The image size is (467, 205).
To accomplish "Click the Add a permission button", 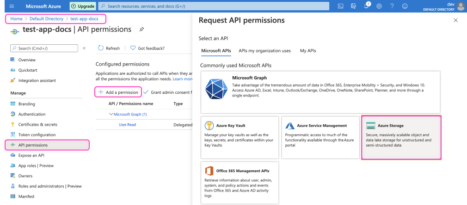I will click(x=118, y=92).
